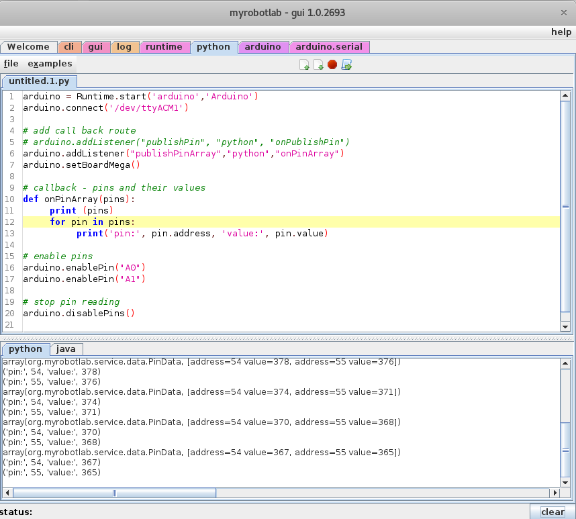Viewport: 576px width, 519px height.
Task: Click the commented addListener publishPin line
Action: 186,142
